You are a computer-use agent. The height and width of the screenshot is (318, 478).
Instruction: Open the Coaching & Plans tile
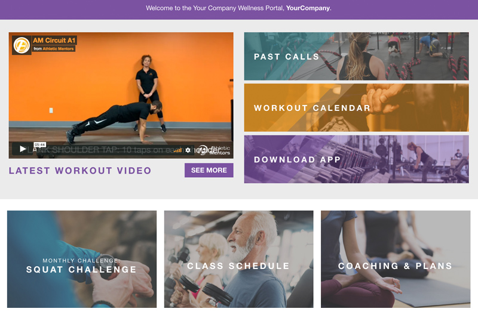pos(396,259)
